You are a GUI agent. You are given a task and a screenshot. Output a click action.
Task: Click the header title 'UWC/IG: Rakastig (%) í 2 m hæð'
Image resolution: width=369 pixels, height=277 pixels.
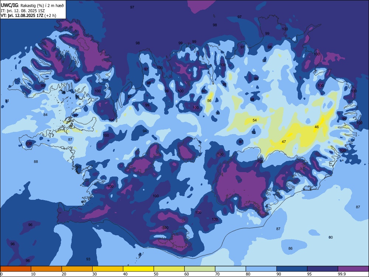coord(32,6)
